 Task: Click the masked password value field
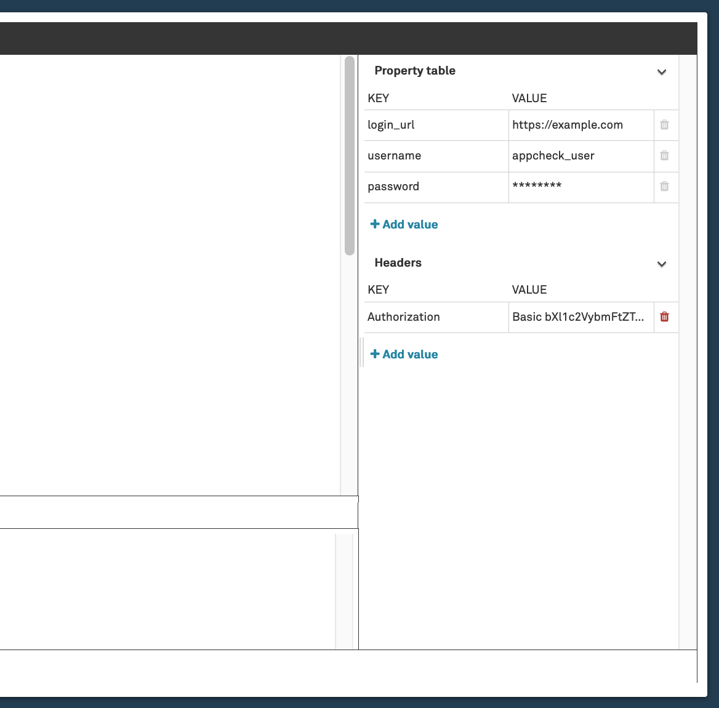point(580,187)
